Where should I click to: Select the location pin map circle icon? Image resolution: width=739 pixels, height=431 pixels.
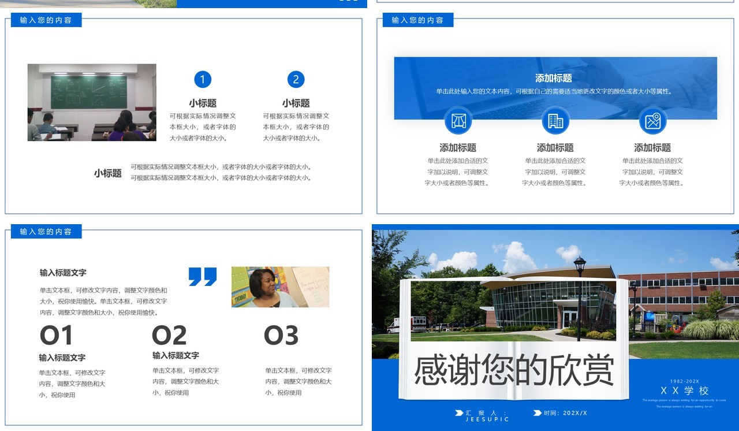pos(653,121)
